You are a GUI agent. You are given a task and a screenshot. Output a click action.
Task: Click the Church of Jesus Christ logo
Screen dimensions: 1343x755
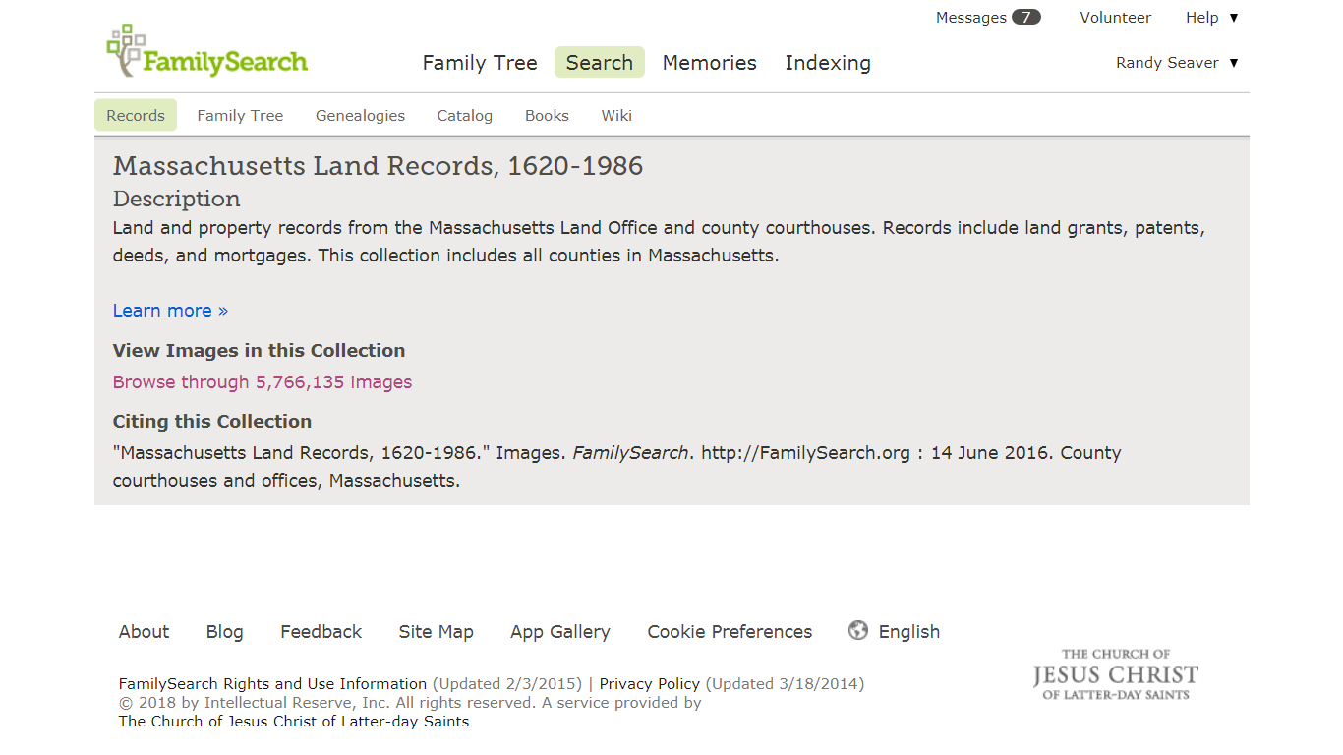[x=1116, y=675]
